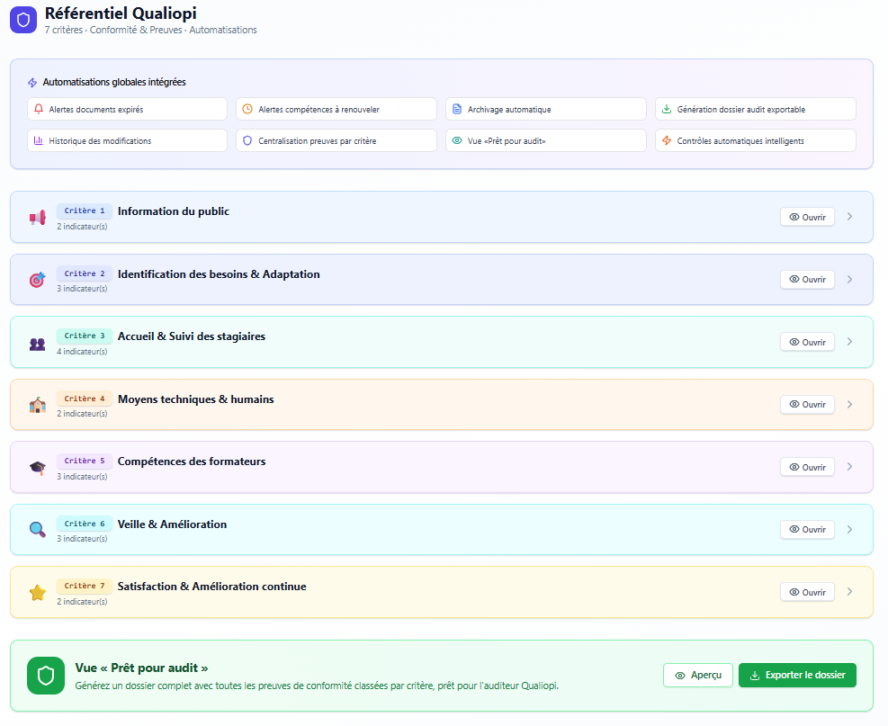Click the Critère 4 badge
888x726 pixels.
coord(85,399)
